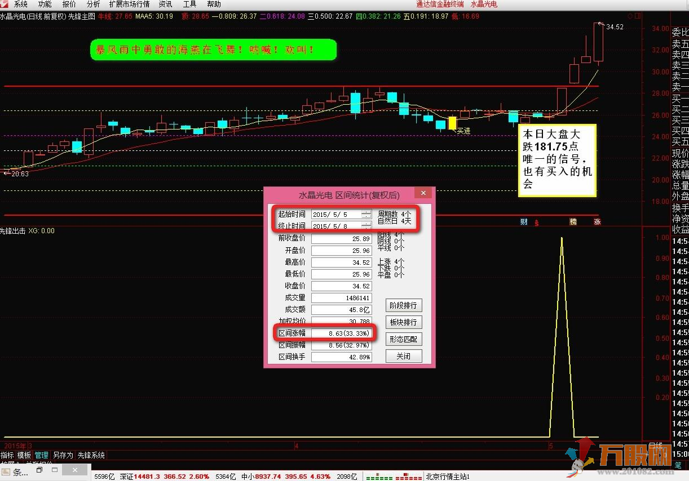
Task: Adjust the 起始时间 date spinner
Action: point(366,215)
